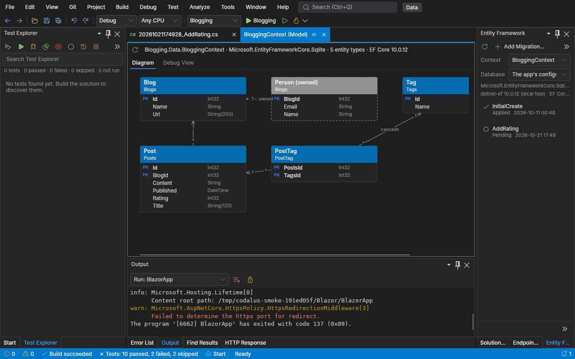Toggle pin on the Entity Framework panel
Image resolution: width=575 pixels, height=359 pixels.
click(557, 34)
